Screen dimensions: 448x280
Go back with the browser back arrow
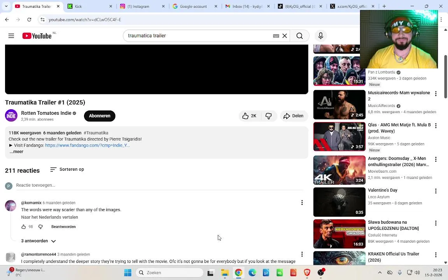coord(7,19)
